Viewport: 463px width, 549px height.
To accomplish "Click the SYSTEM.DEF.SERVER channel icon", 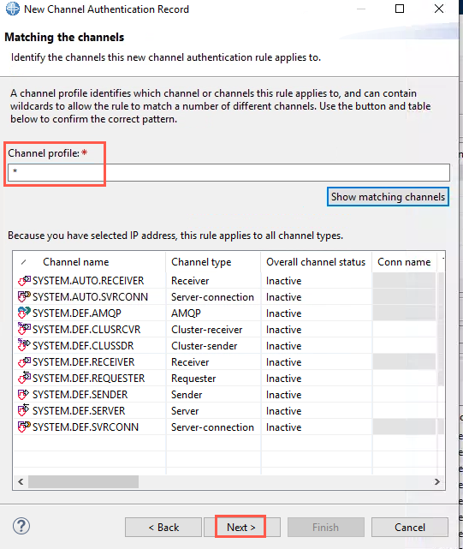I will point(23,411).
